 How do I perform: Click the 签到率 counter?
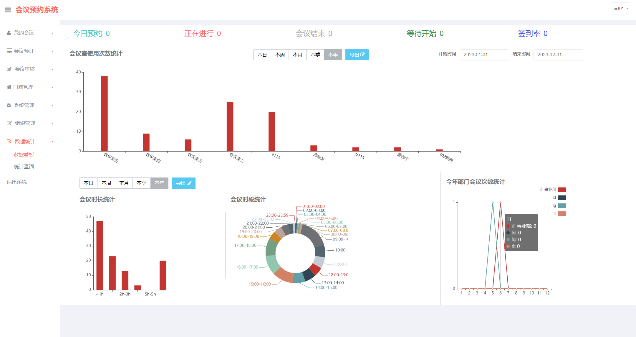coord(533,33)
